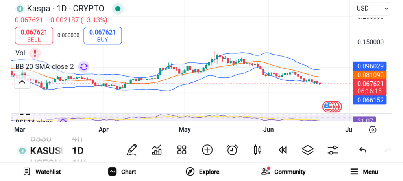The width and height of the screenshot is (403, 181).
Task: Redo action with the greyed forward arrow
Action: coord(388,150)
